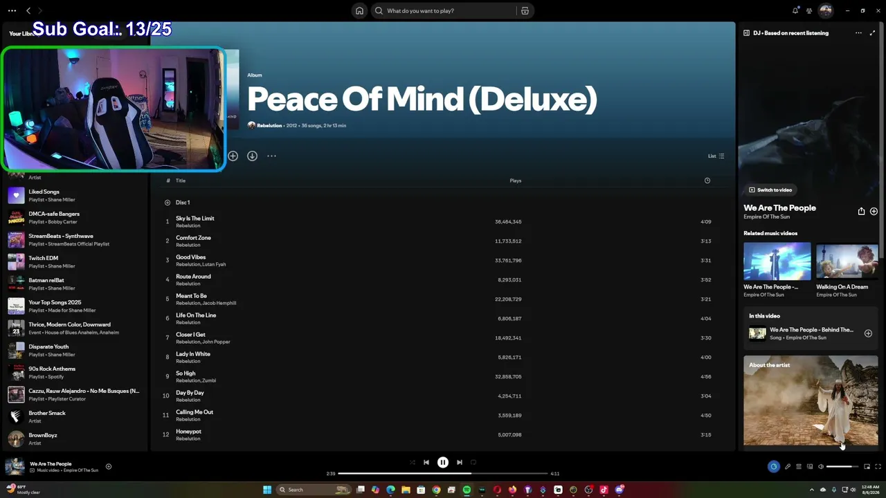Image resolution: width=886 pixels, height=498 pixels.
Task: Open Empire Of The Sun artist in Now Playing
Action: [767, 217]
